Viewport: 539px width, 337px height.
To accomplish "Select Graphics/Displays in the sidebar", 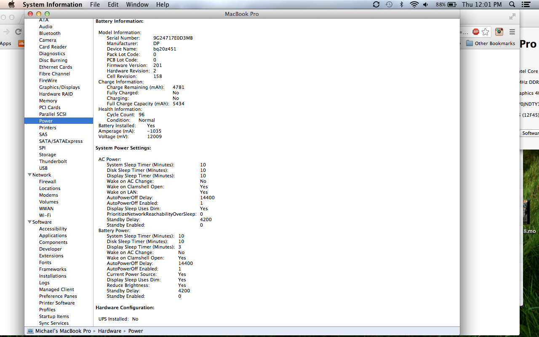I will point(59,87).
